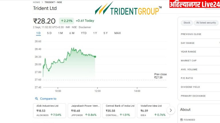
Task: Click the Stock chip button
Action: [187, 23]
